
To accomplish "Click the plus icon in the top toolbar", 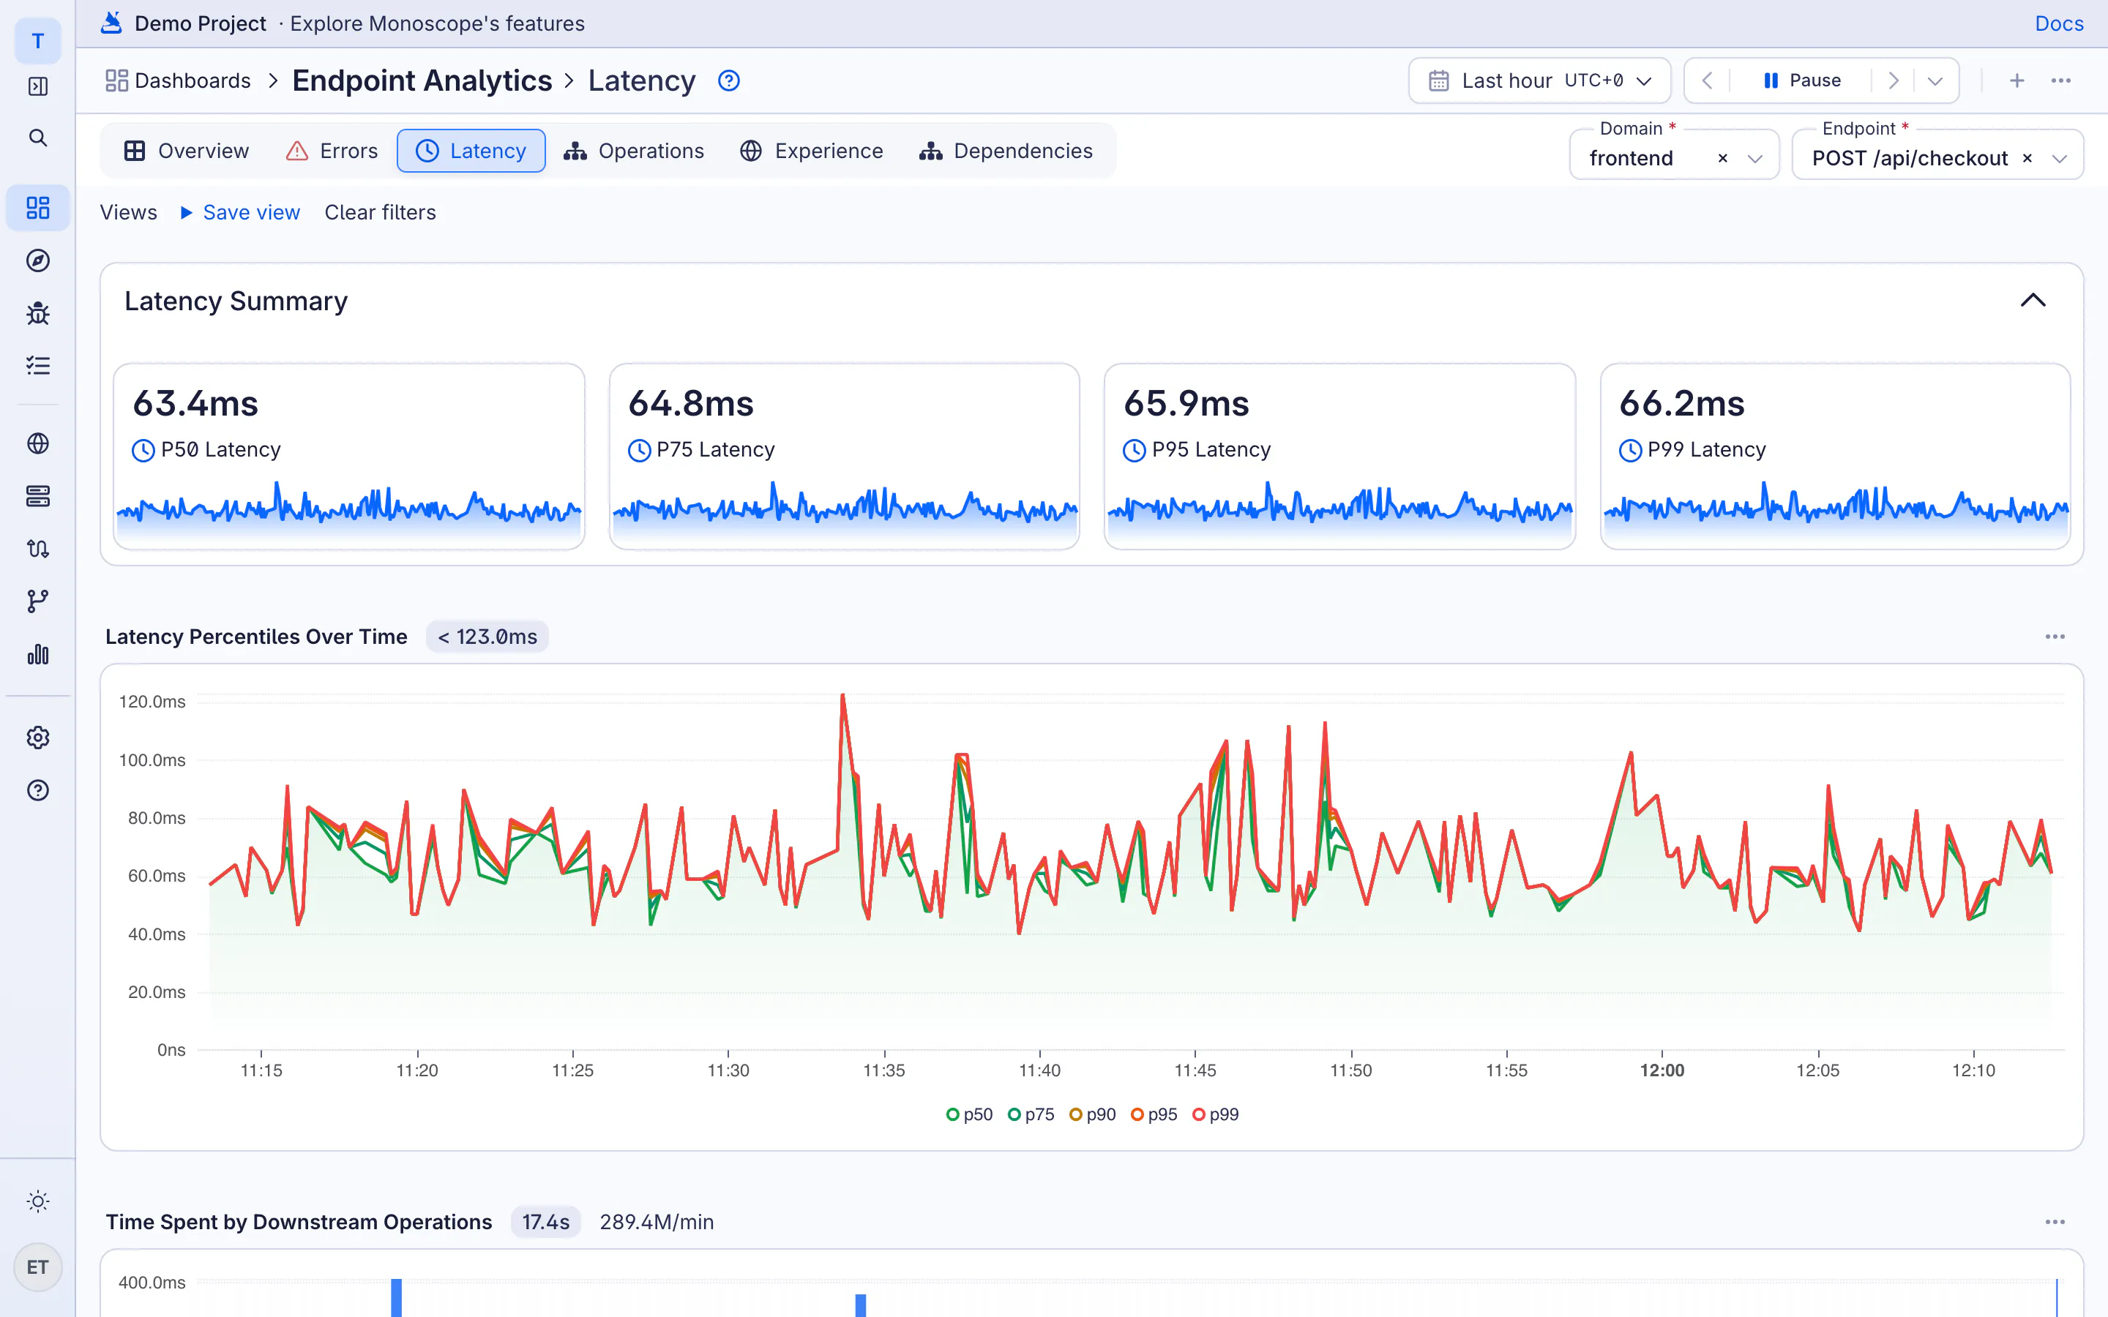I will click(x=2017, y=81).
